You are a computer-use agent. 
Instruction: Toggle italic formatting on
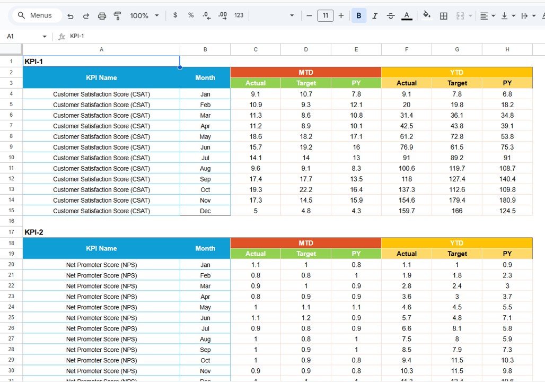(x=375, y=15)
